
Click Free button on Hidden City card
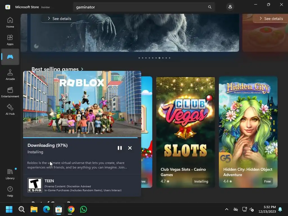click(x=267, y=181)
